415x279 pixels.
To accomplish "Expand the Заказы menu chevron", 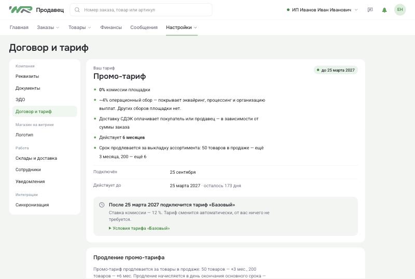I will (x=58, y=27).
